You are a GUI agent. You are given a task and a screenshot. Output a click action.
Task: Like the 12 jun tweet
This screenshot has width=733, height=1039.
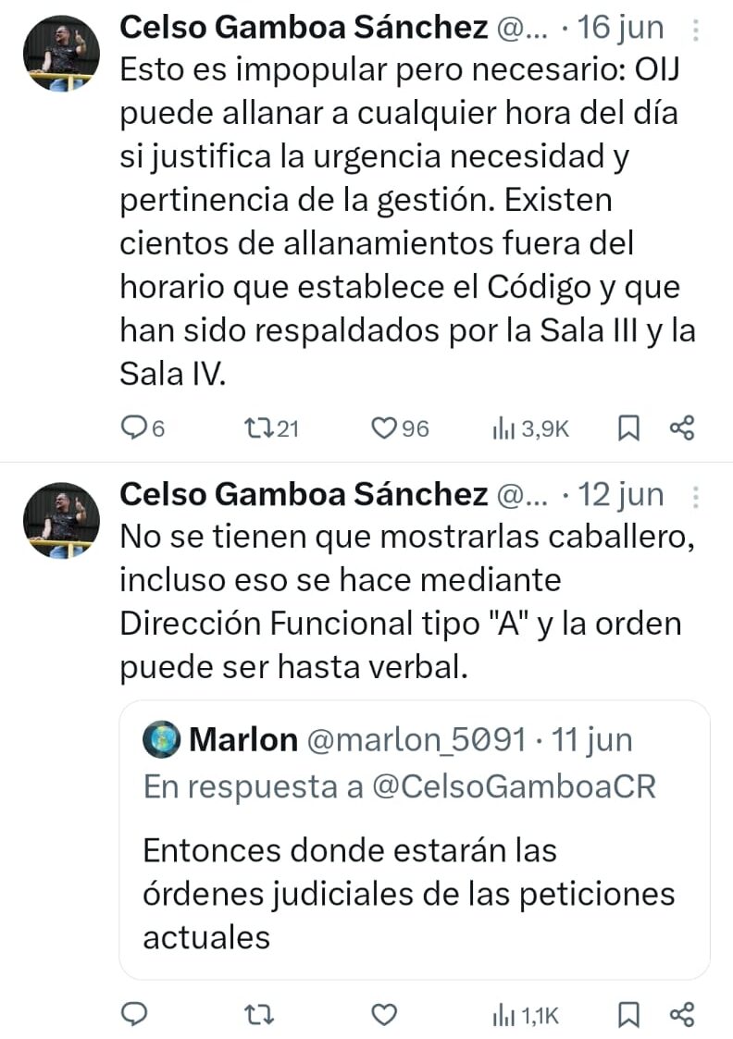[x=383, y=1015]
